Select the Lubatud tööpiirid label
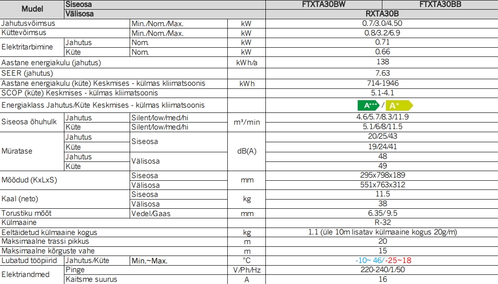Viewport: 498px width, 284px height. pos(29,260)
